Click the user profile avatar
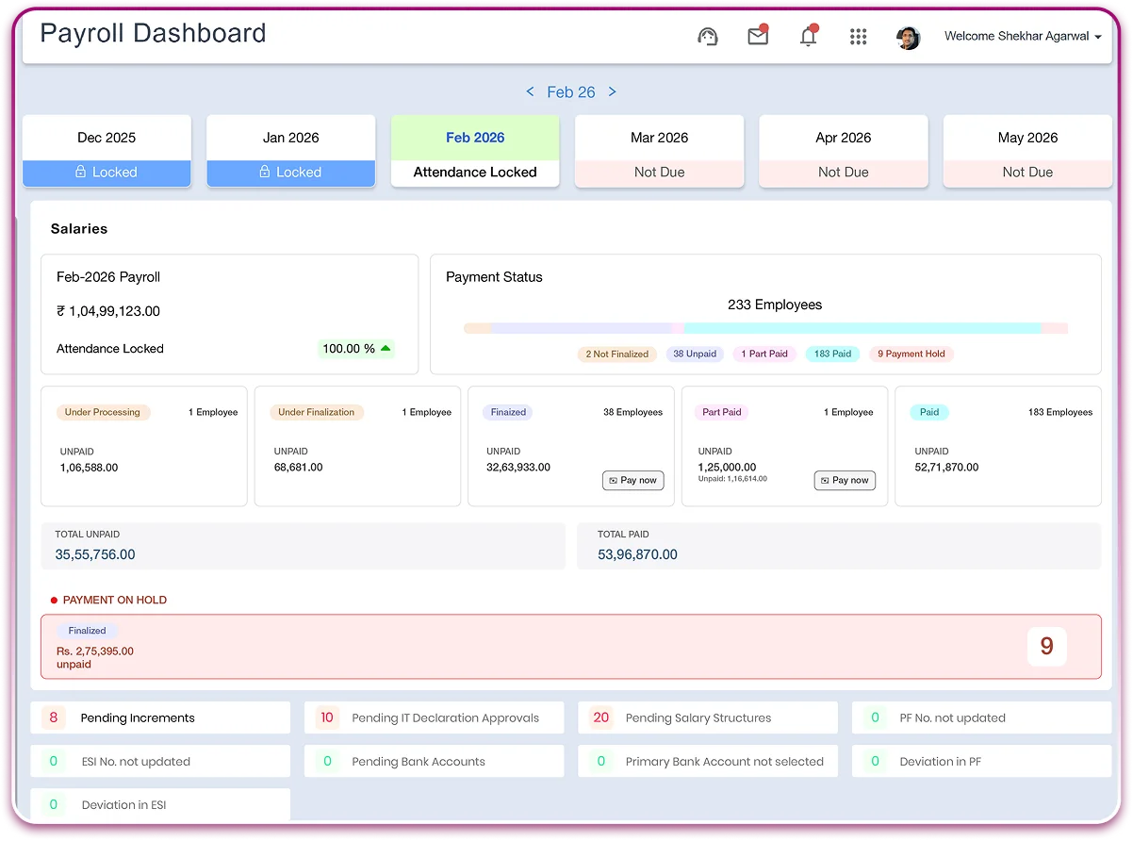 tap(909, 37)
